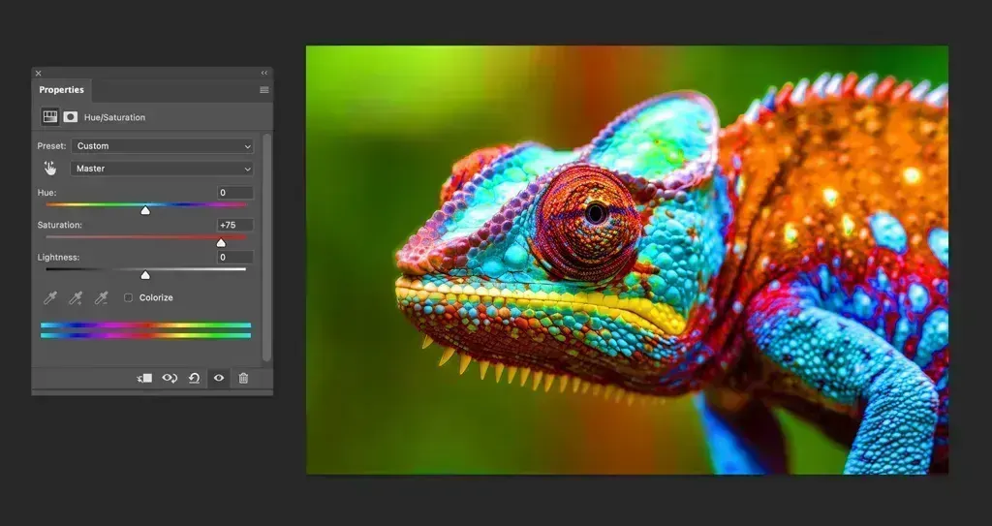Delete the adjustment layer with trash icon
Screen dimensions: 992x526
[243, 378]
